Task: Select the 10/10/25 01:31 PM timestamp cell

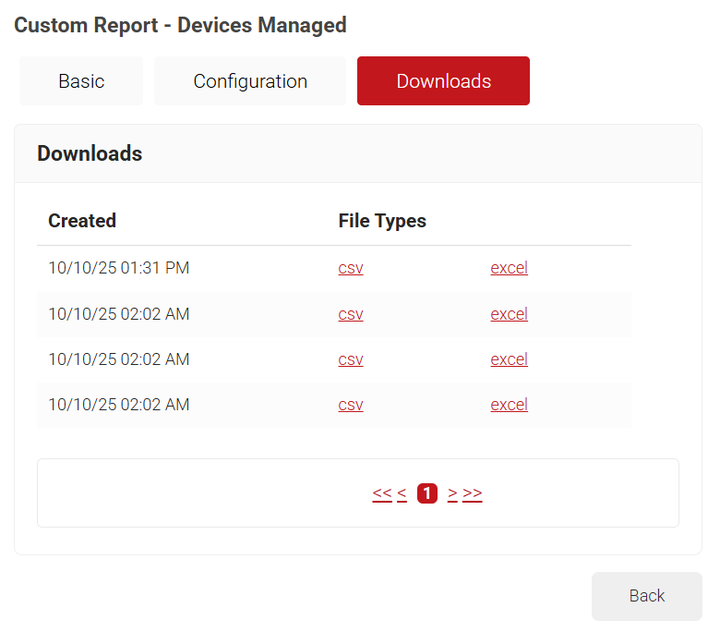Action: (118, 269)
